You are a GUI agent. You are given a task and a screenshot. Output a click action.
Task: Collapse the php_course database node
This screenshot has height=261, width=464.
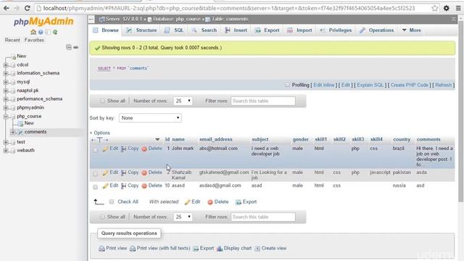(6, 117)
